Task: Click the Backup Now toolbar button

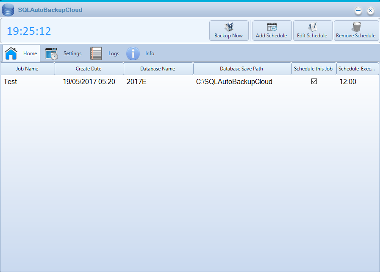Action: [229, 31]
